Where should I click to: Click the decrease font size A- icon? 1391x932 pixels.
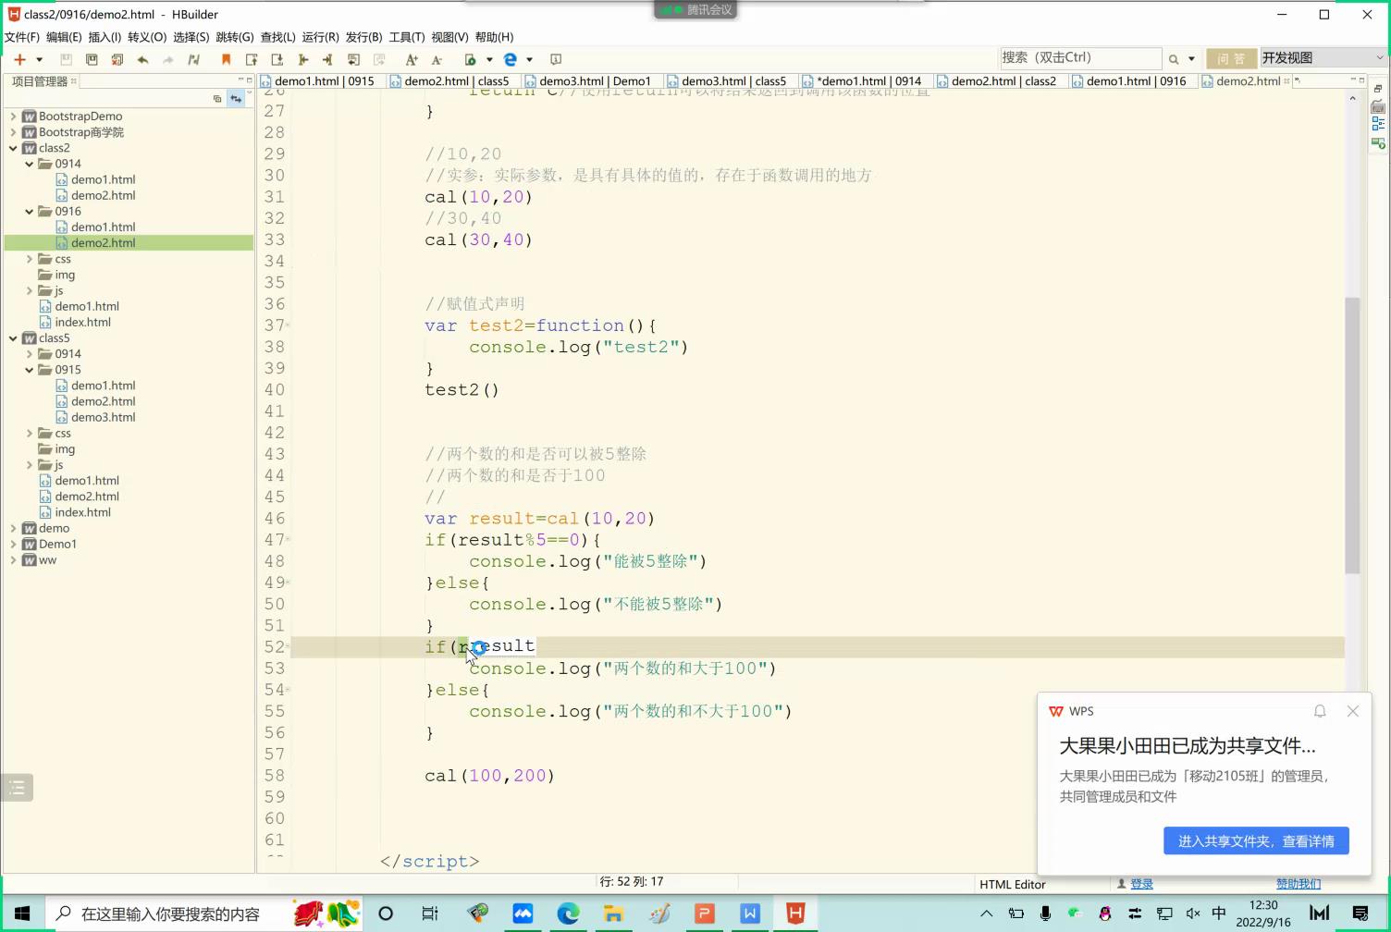437,59
